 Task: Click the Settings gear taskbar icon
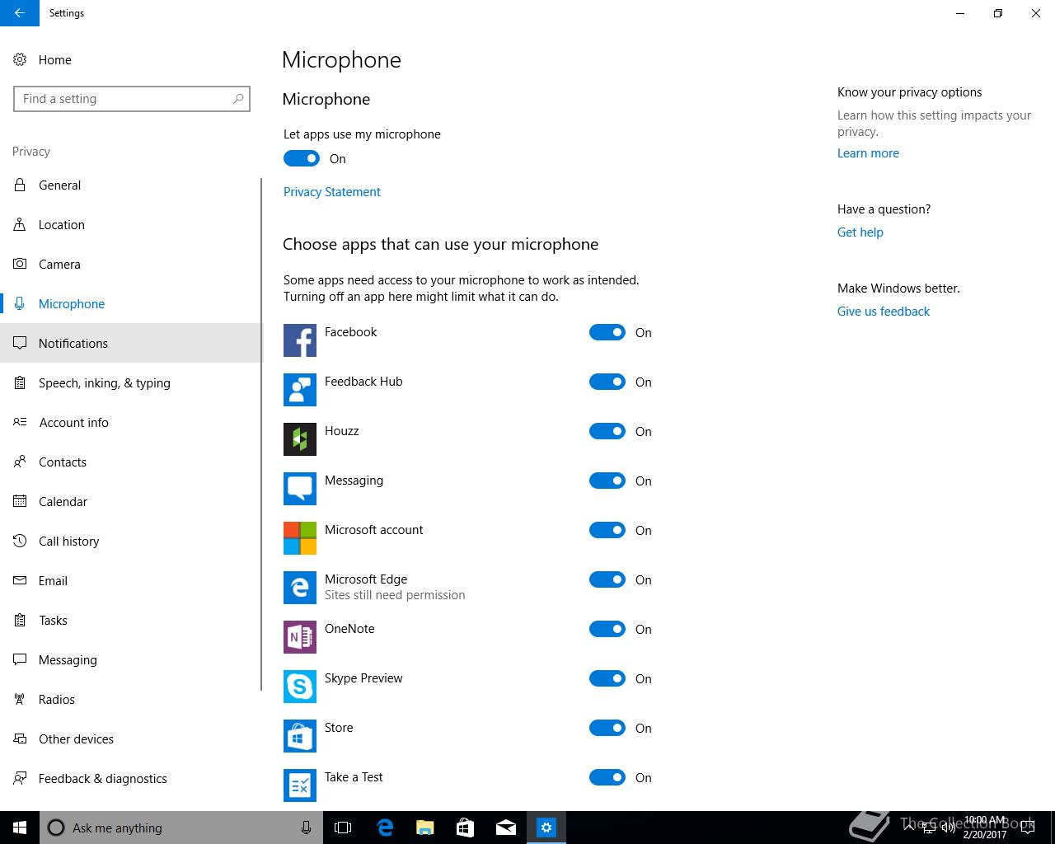[546, 828]
